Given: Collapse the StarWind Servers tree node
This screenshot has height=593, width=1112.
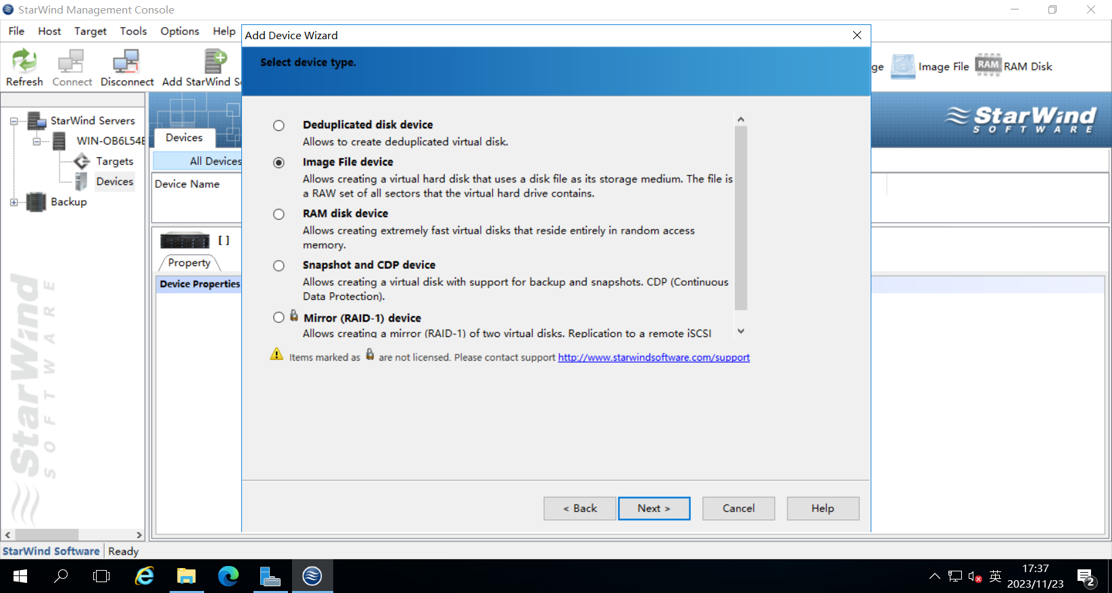Looking at the screenshot, I should 14,122.
